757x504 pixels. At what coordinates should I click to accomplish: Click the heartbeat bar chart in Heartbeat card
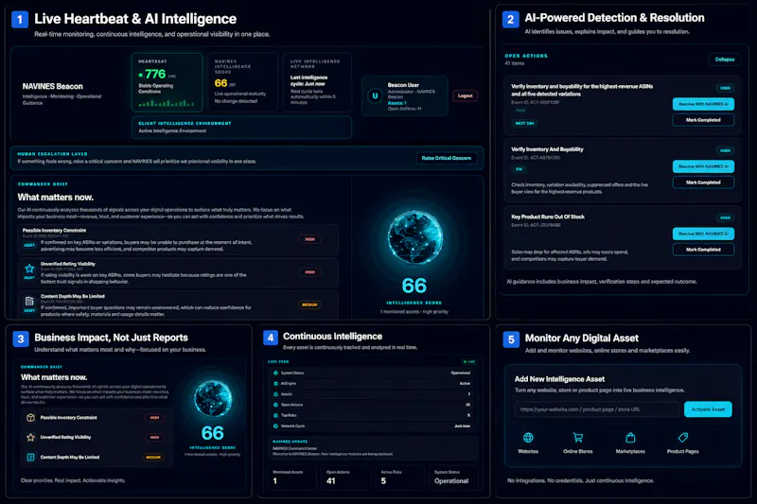[167, 103]
